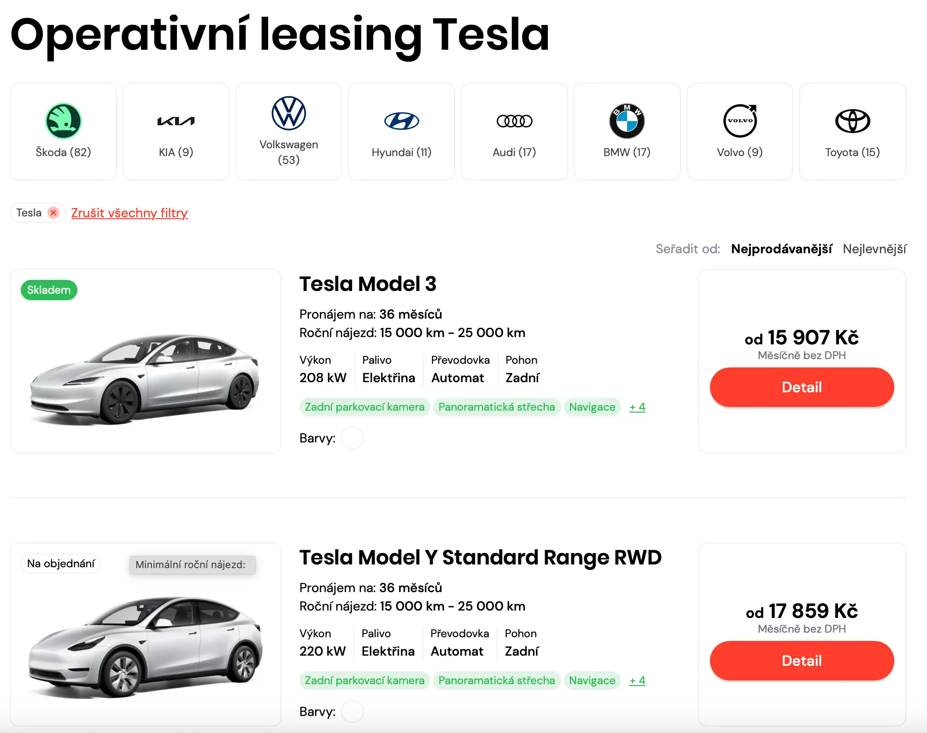Pick the Toyota brand logo
Viewport: 927px width, 733px height.
tap(852, 121)
